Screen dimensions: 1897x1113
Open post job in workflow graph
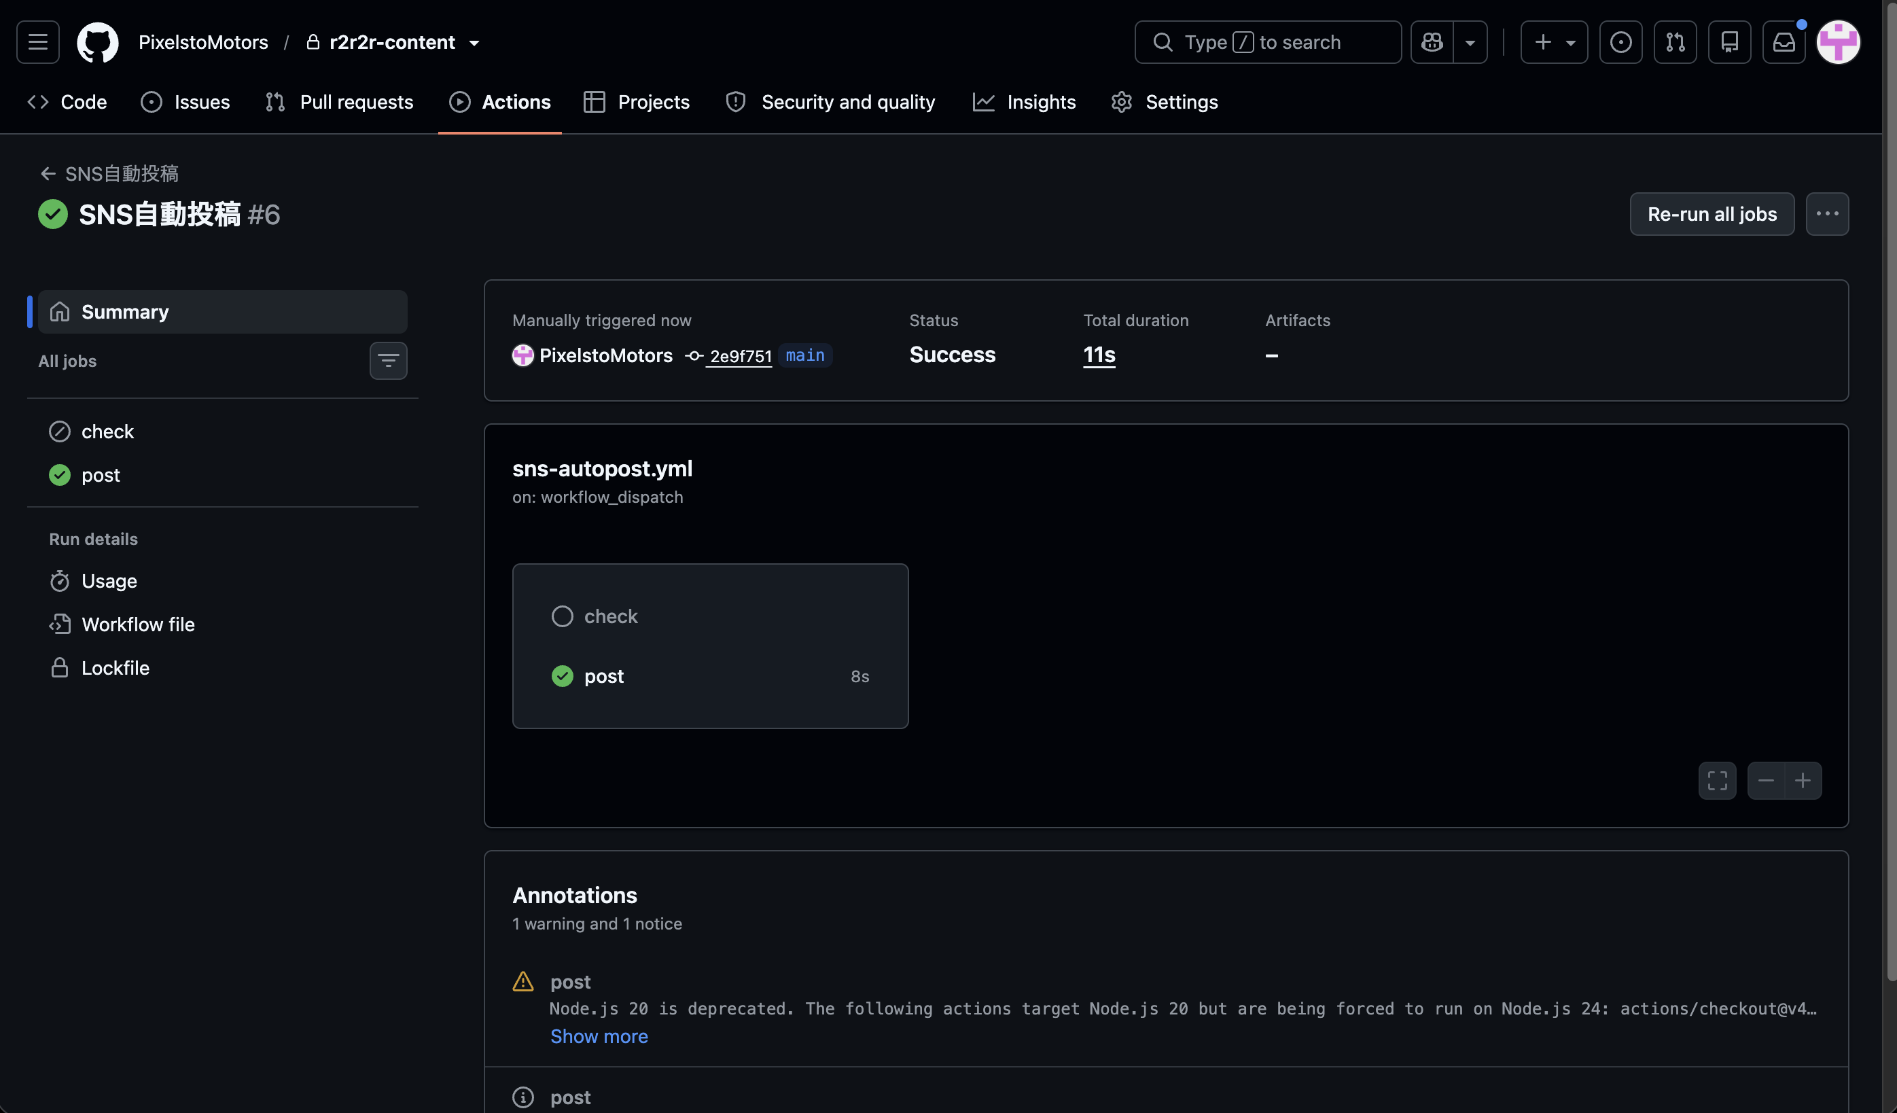(710, 676)
